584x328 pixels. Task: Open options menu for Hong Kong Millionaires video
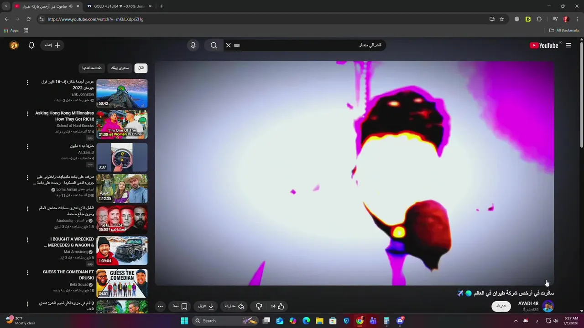(27, 114)
